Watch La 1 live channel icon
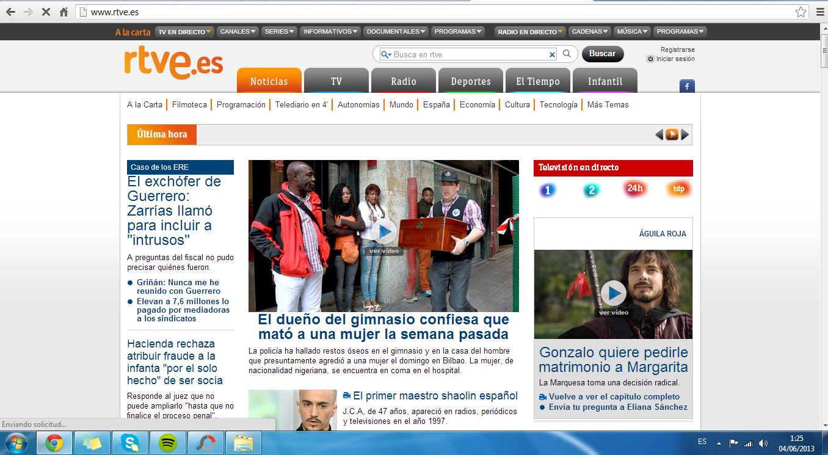828x455 pixels. click(548, 190)
